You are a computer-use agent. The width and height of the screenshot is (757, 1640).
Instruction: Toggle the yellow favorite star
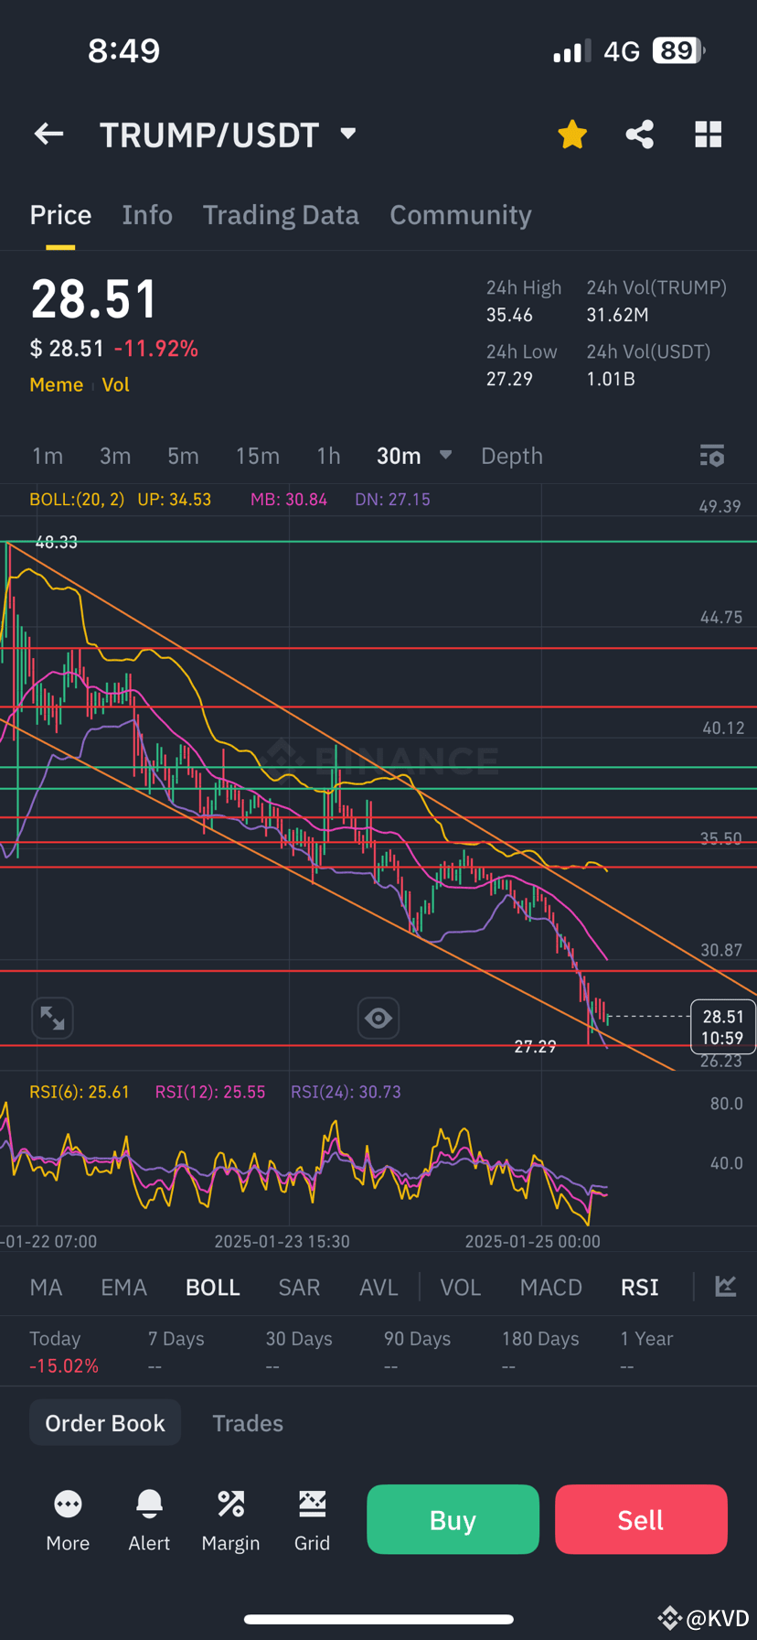(572, 135)
